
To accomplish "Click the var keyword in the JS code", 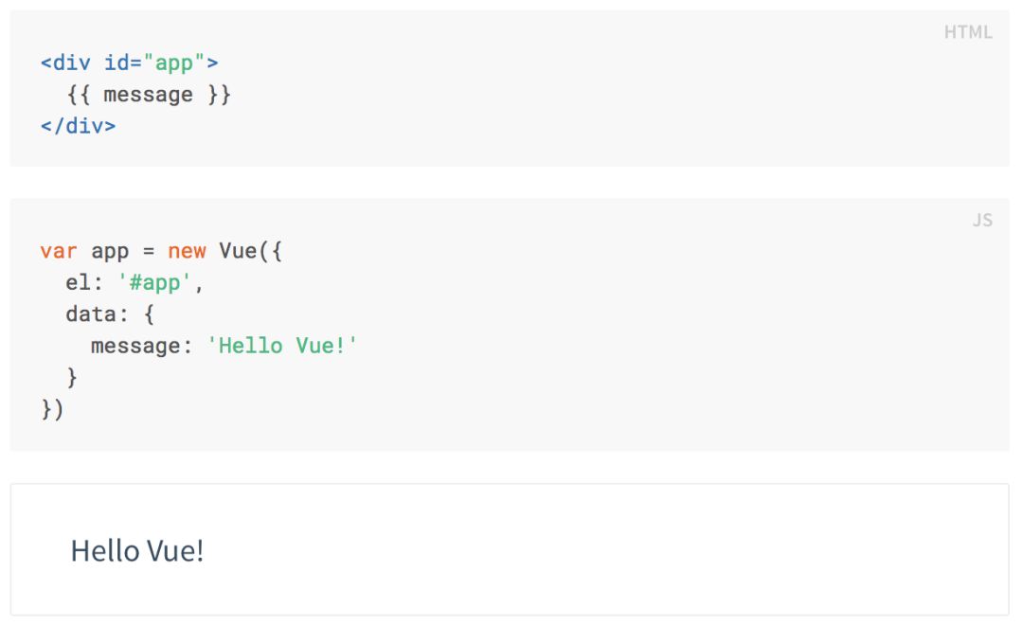I will [x=59, y=252].
